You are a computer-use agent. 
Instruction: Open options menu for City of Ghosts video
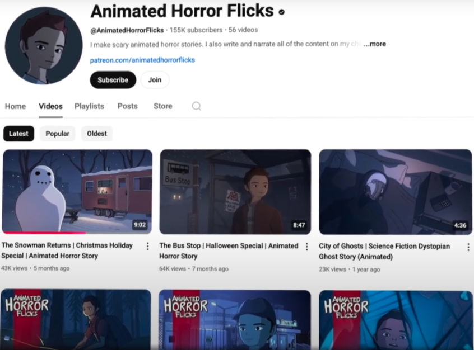(468, 247)
